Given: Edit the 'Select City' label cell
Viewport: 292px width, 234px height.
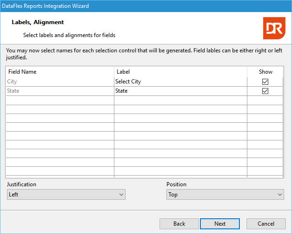Looking at the screenshot, I should (180, 82).
